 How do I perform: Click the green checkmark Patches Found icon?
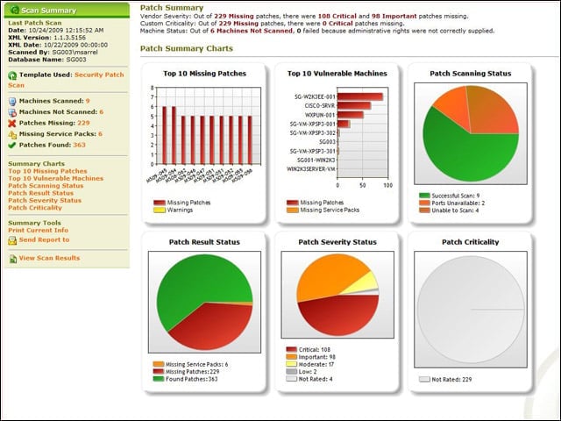[x=12, y=145]
